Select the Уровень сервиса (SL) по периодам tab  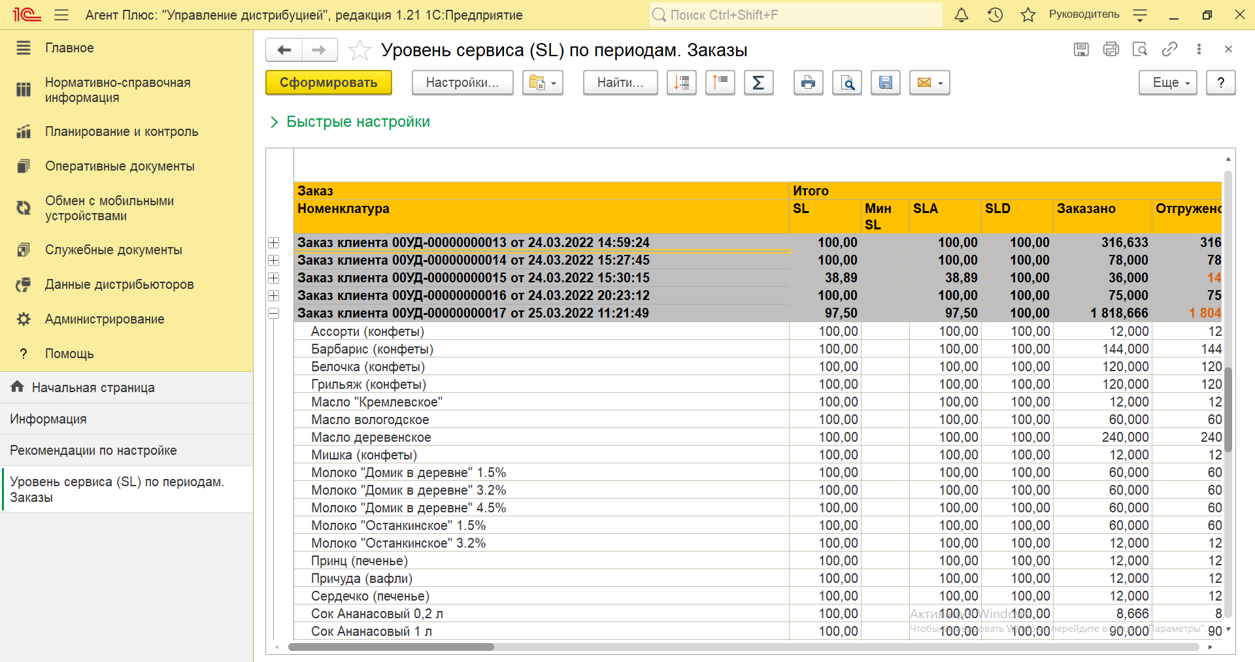tap(126, 489)
